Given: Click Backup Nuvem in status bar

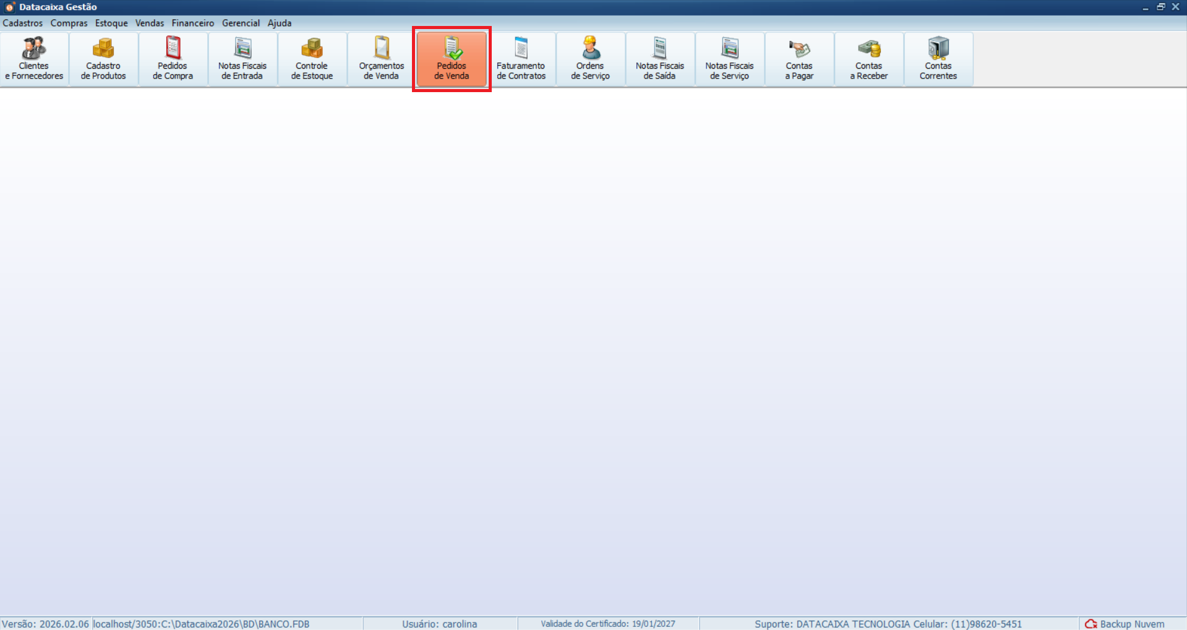Looking at the screenshot, I should coord(1125,624).
